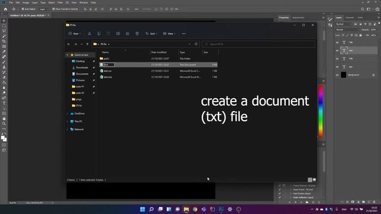Image resolution: width=381 pixels, height=214 pixels.
Task: Click Rename icon in File Explorer toolbar
Action: [118, 33]
